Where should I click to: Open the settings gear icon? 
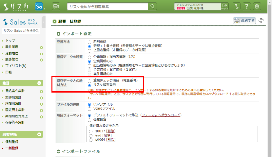point(257,6)
